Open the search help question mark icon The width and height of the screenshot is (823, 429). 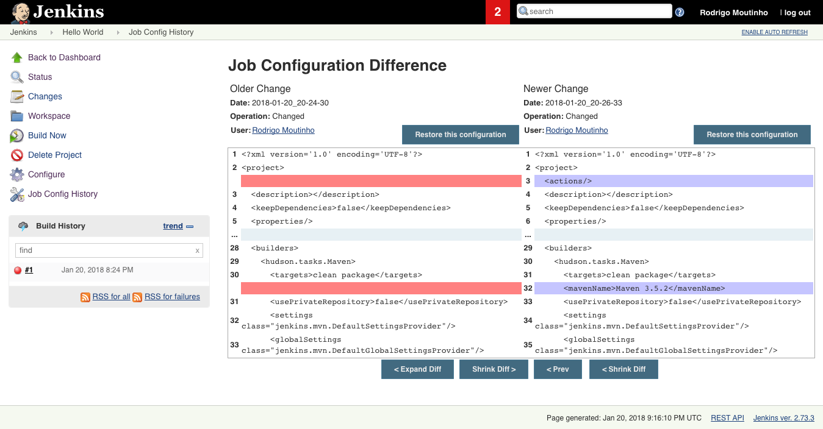(x=680, y=12)
